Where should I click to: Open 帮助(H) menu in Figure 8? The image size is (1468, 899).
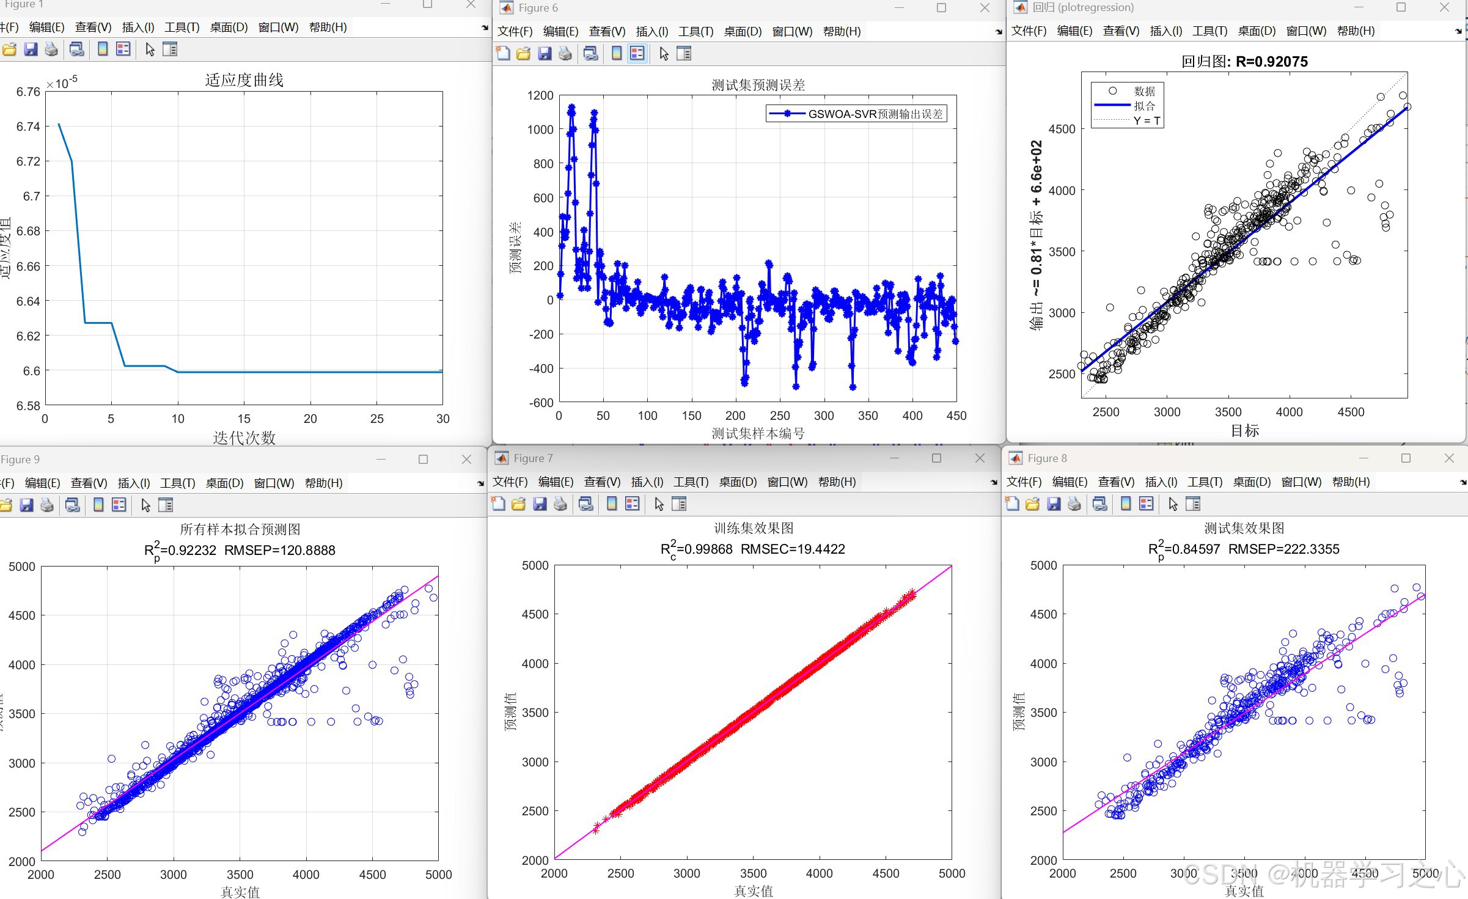click(1351, 482)
